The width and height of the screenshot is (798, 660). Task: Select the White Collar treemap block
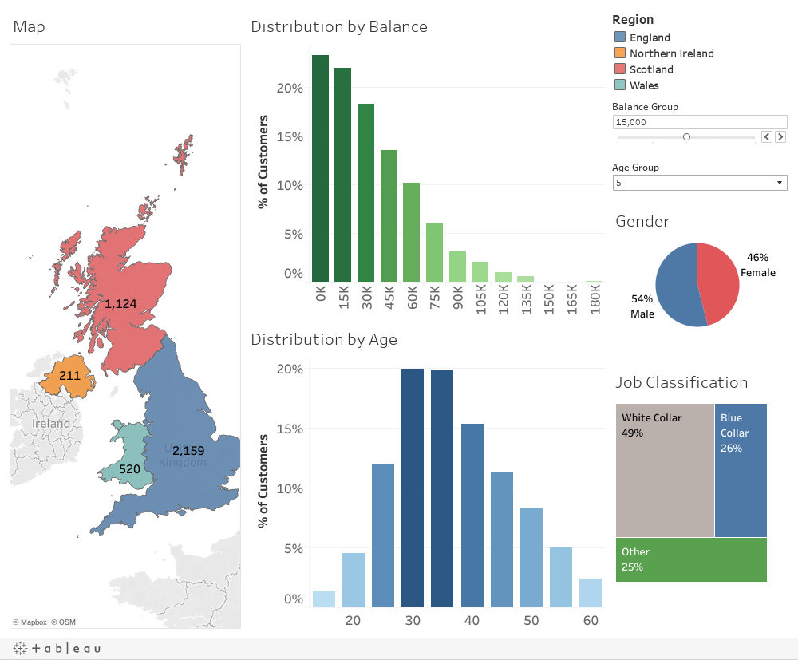point(665,470)
